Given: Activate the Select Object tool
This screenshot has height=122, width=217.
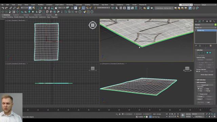Looking at the screenshot, I should tap(30, 8).
